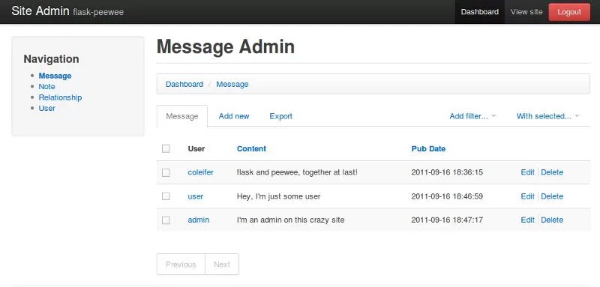Open the Note model in sidebar navigation

(46, 87)
